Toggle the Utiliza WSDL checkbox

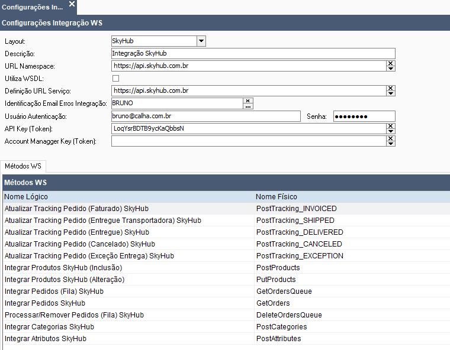115,78
